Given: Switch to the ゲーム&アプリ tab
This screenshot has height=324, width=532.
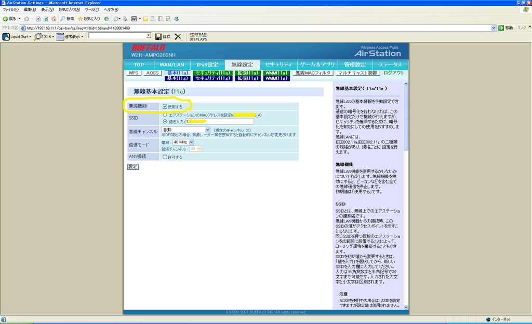Looking at the screenshot, I should [317, 65].
